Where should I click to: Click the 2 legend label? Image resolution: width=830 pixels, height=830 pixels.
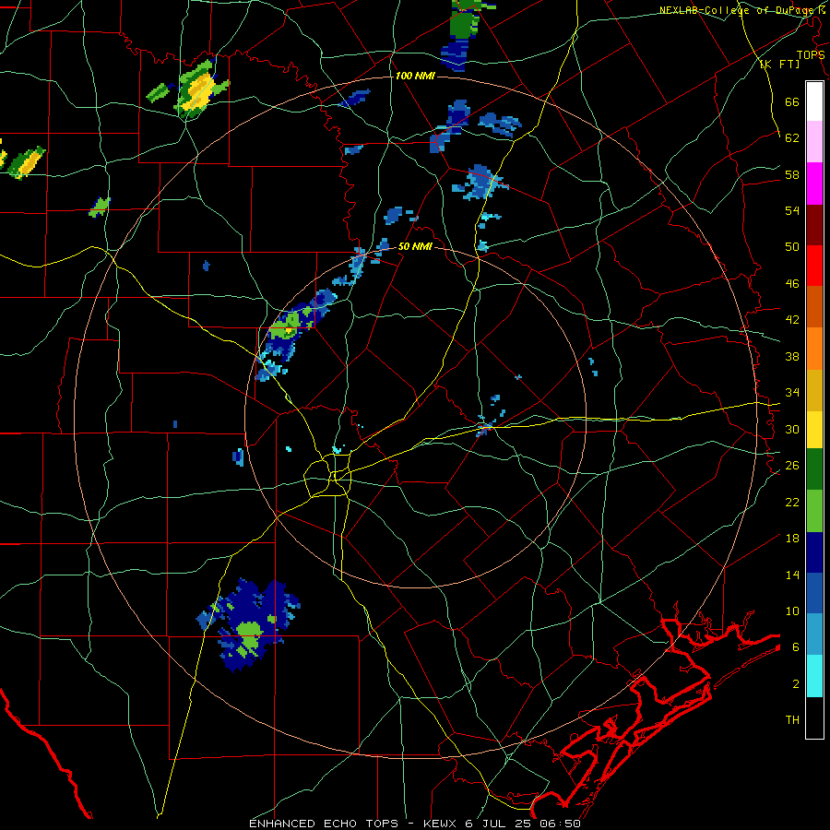coord(795,683)
